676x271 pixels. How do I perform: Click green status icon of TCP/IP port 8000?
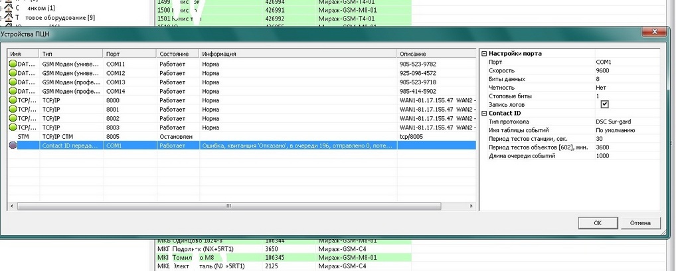click(x=13, y=100)
